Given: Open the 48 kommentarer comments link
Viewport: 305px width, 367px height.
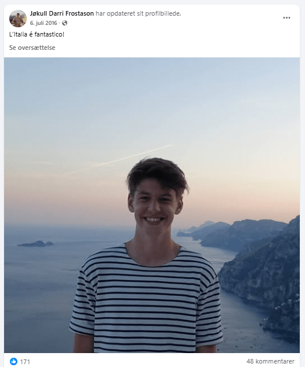Looking at the screenshot, I should (270, 361).
